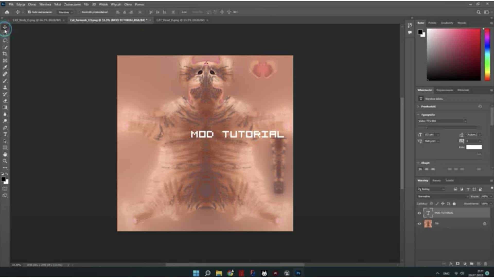Viewport: 494px width, 278px height.
Task: Open the layer blend mode dropdown
Action: 443,196
